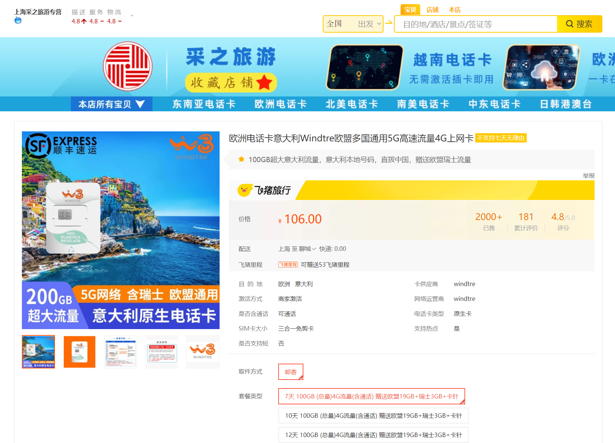Viewport: 615px width, 443px height.
Task: Open 欧洲电话卡 menu item
Action: tap(280, 104)
